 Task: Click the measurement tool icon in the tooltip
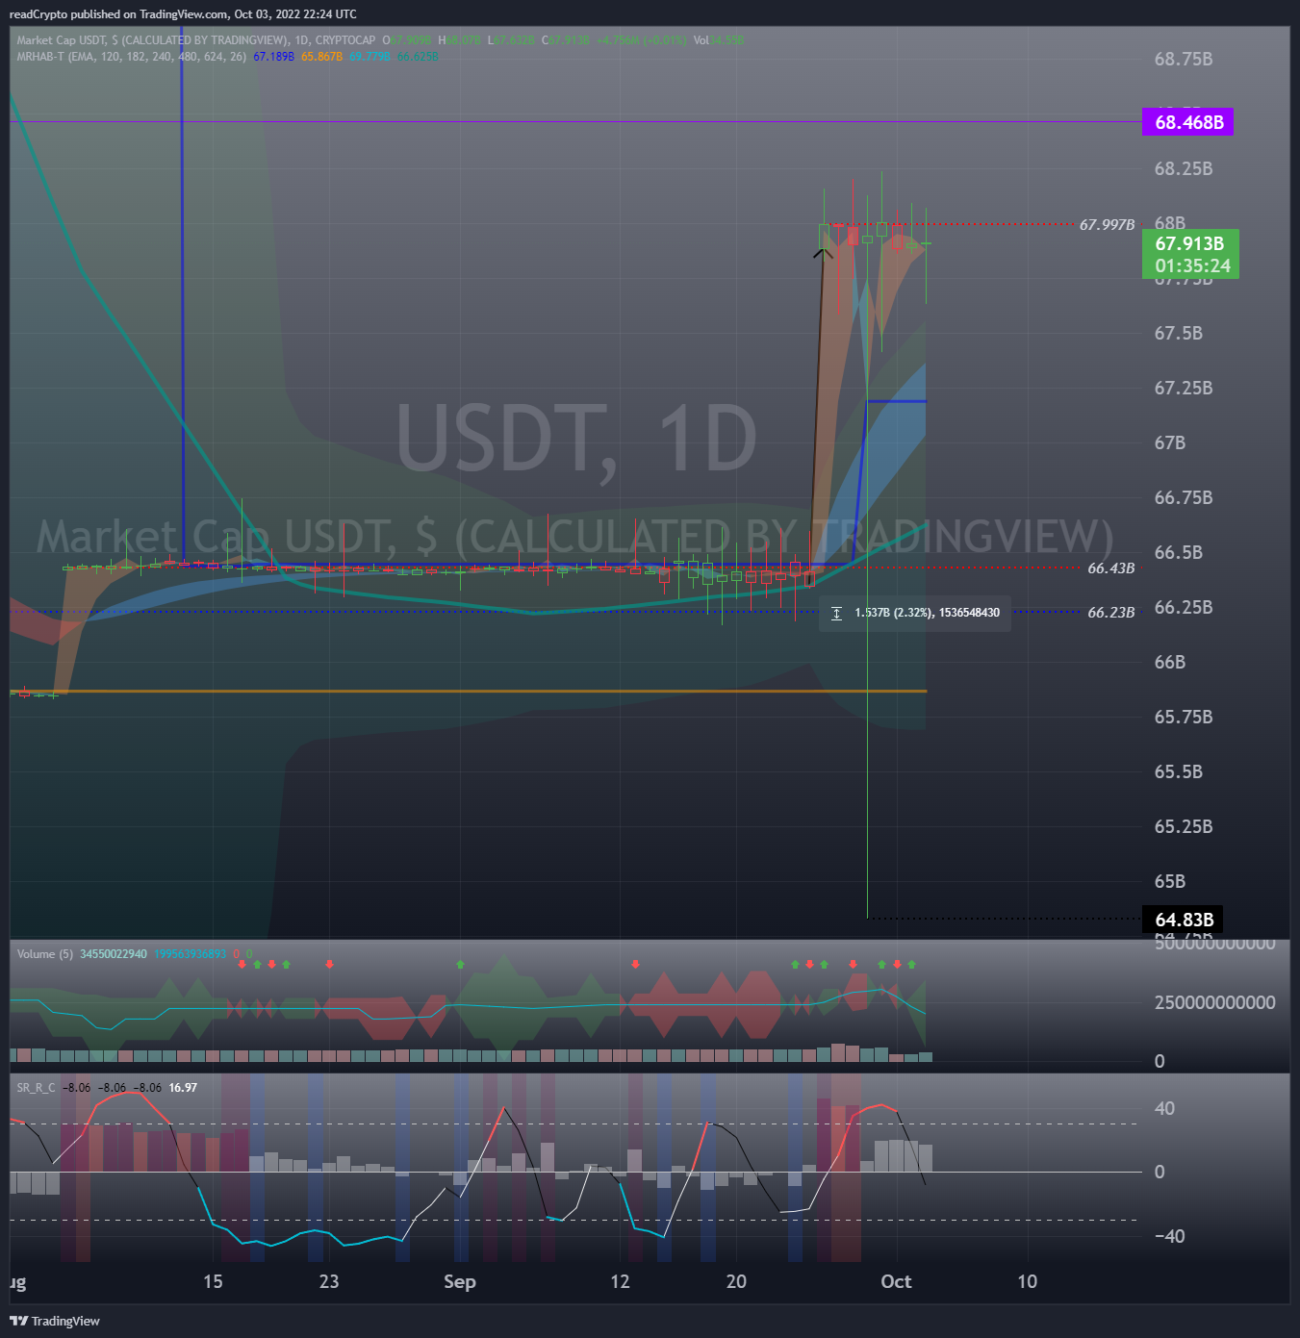pyautogui.click(x=836, y=613)
